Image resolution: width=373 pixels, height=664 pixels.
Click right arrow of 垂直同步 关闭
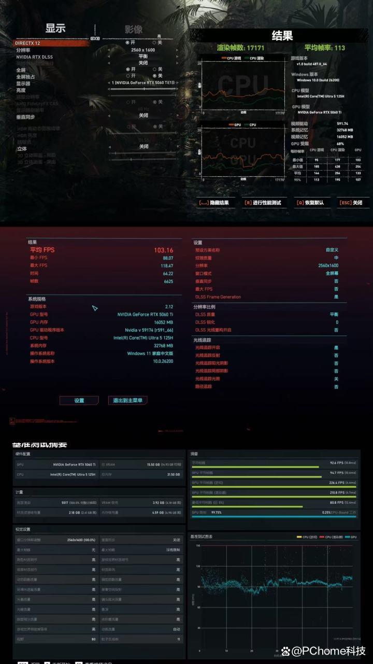pos(177,116)
